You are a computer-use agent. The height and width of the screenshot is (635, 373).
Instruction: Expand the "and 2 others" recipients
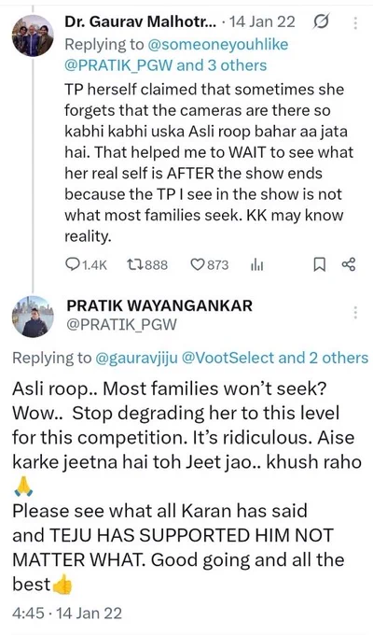coord(324,358)
